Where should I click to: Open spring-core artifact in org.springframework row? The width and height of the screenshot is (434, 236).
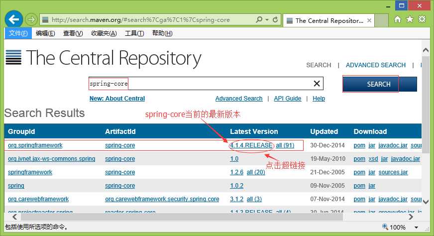coord(120,145)
